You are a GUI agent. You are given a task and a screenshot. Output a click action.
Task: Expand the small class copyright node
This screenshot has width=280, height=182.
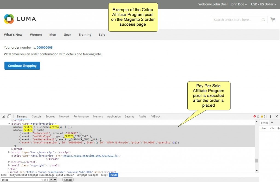tap(9, 165)
